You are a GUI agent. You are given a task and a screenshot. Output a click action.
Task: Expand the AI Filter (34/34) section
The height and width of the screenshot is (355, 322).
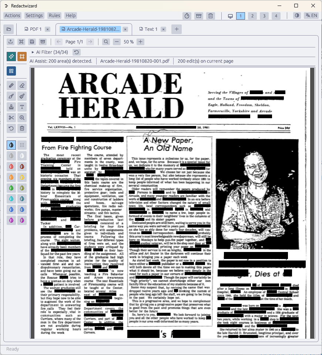pos(50,52)
